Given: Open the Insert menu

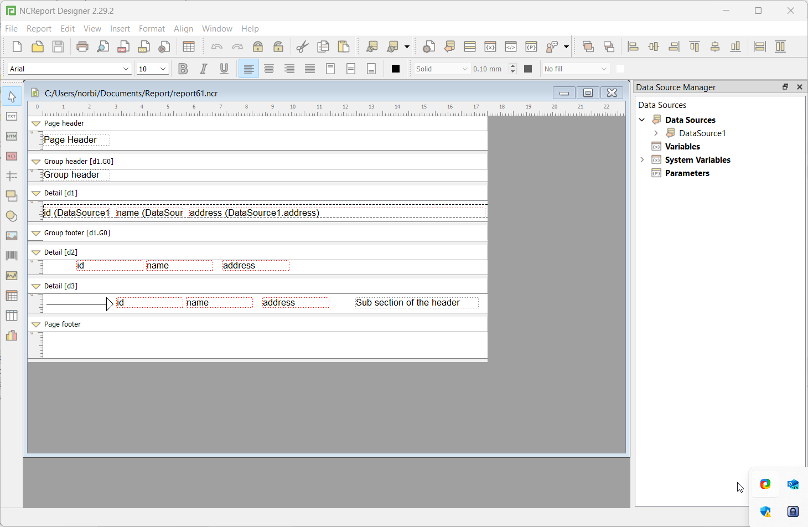Looking at the screenshot, I should tap(120, 29).
